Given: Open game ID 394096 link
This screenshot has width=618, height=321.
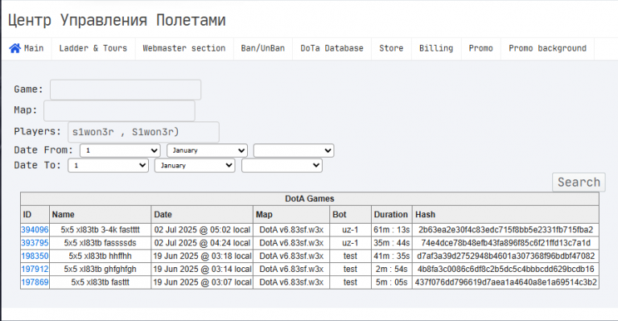Looking at the screenshot, I should (x=35, y=230).
